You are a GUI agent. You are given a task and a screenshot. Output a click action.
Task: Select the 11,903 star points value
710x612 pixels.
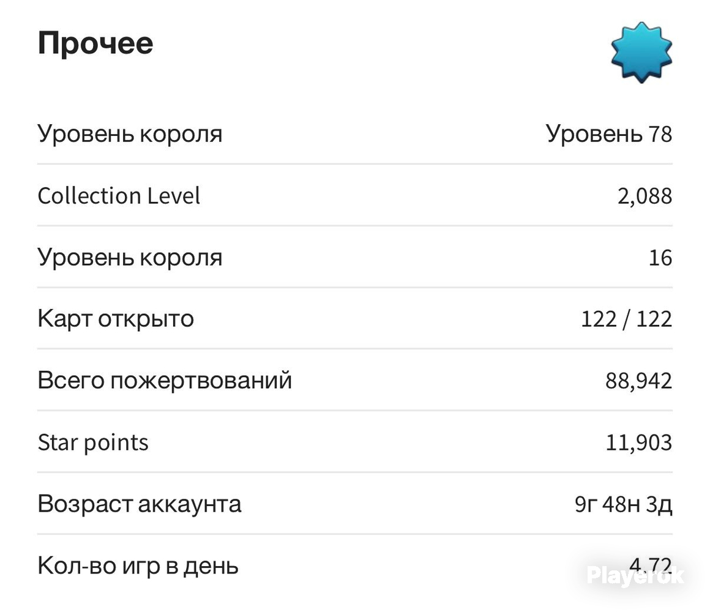click(x=639, y=442)
